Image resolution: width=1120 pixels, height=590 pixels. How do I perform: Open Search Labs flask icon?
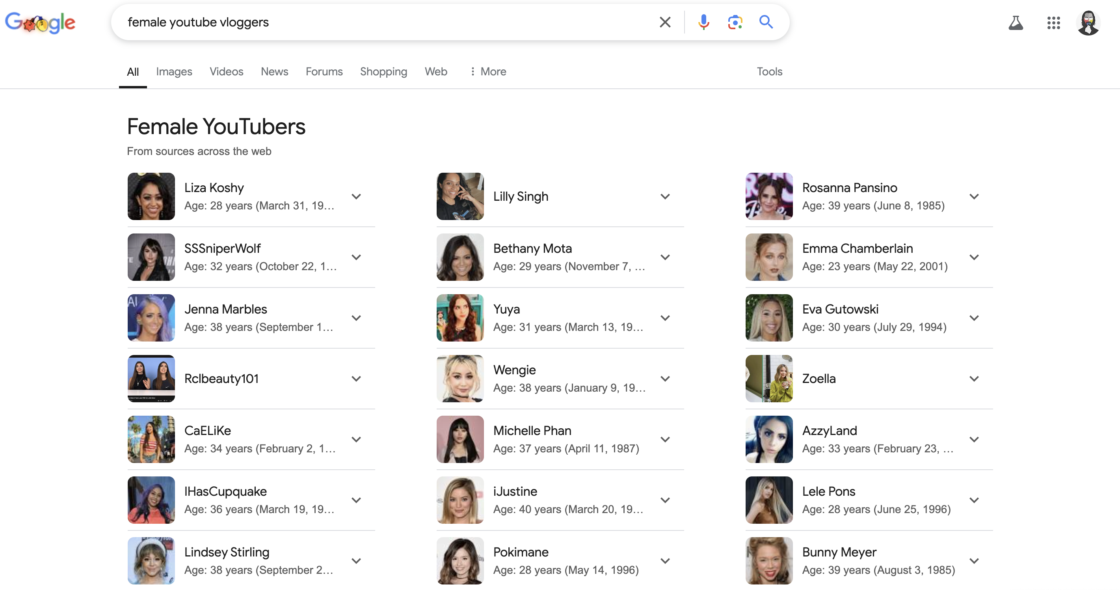pos(1016,22)
